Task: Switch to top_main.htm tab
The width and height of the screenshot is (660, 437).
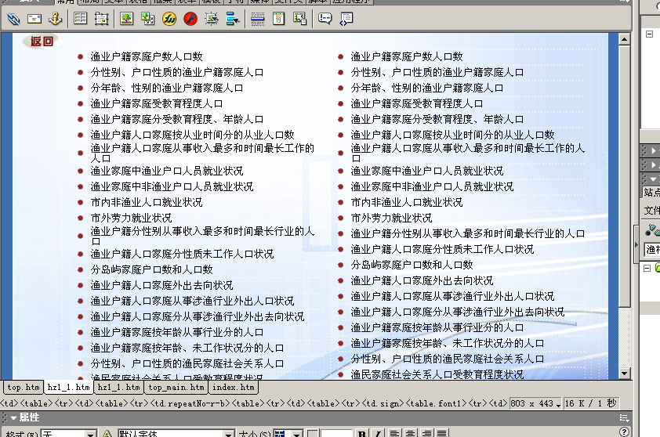Action: pyautogui.click(x=176, y=387)
